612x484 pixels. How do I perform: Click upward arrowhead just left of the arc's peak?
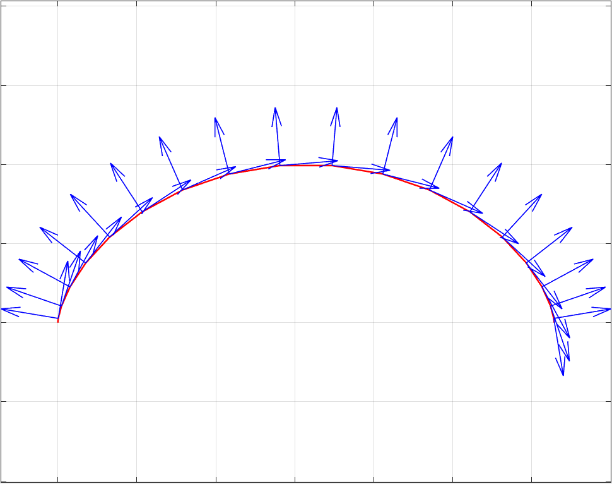(x=276, y=110)
